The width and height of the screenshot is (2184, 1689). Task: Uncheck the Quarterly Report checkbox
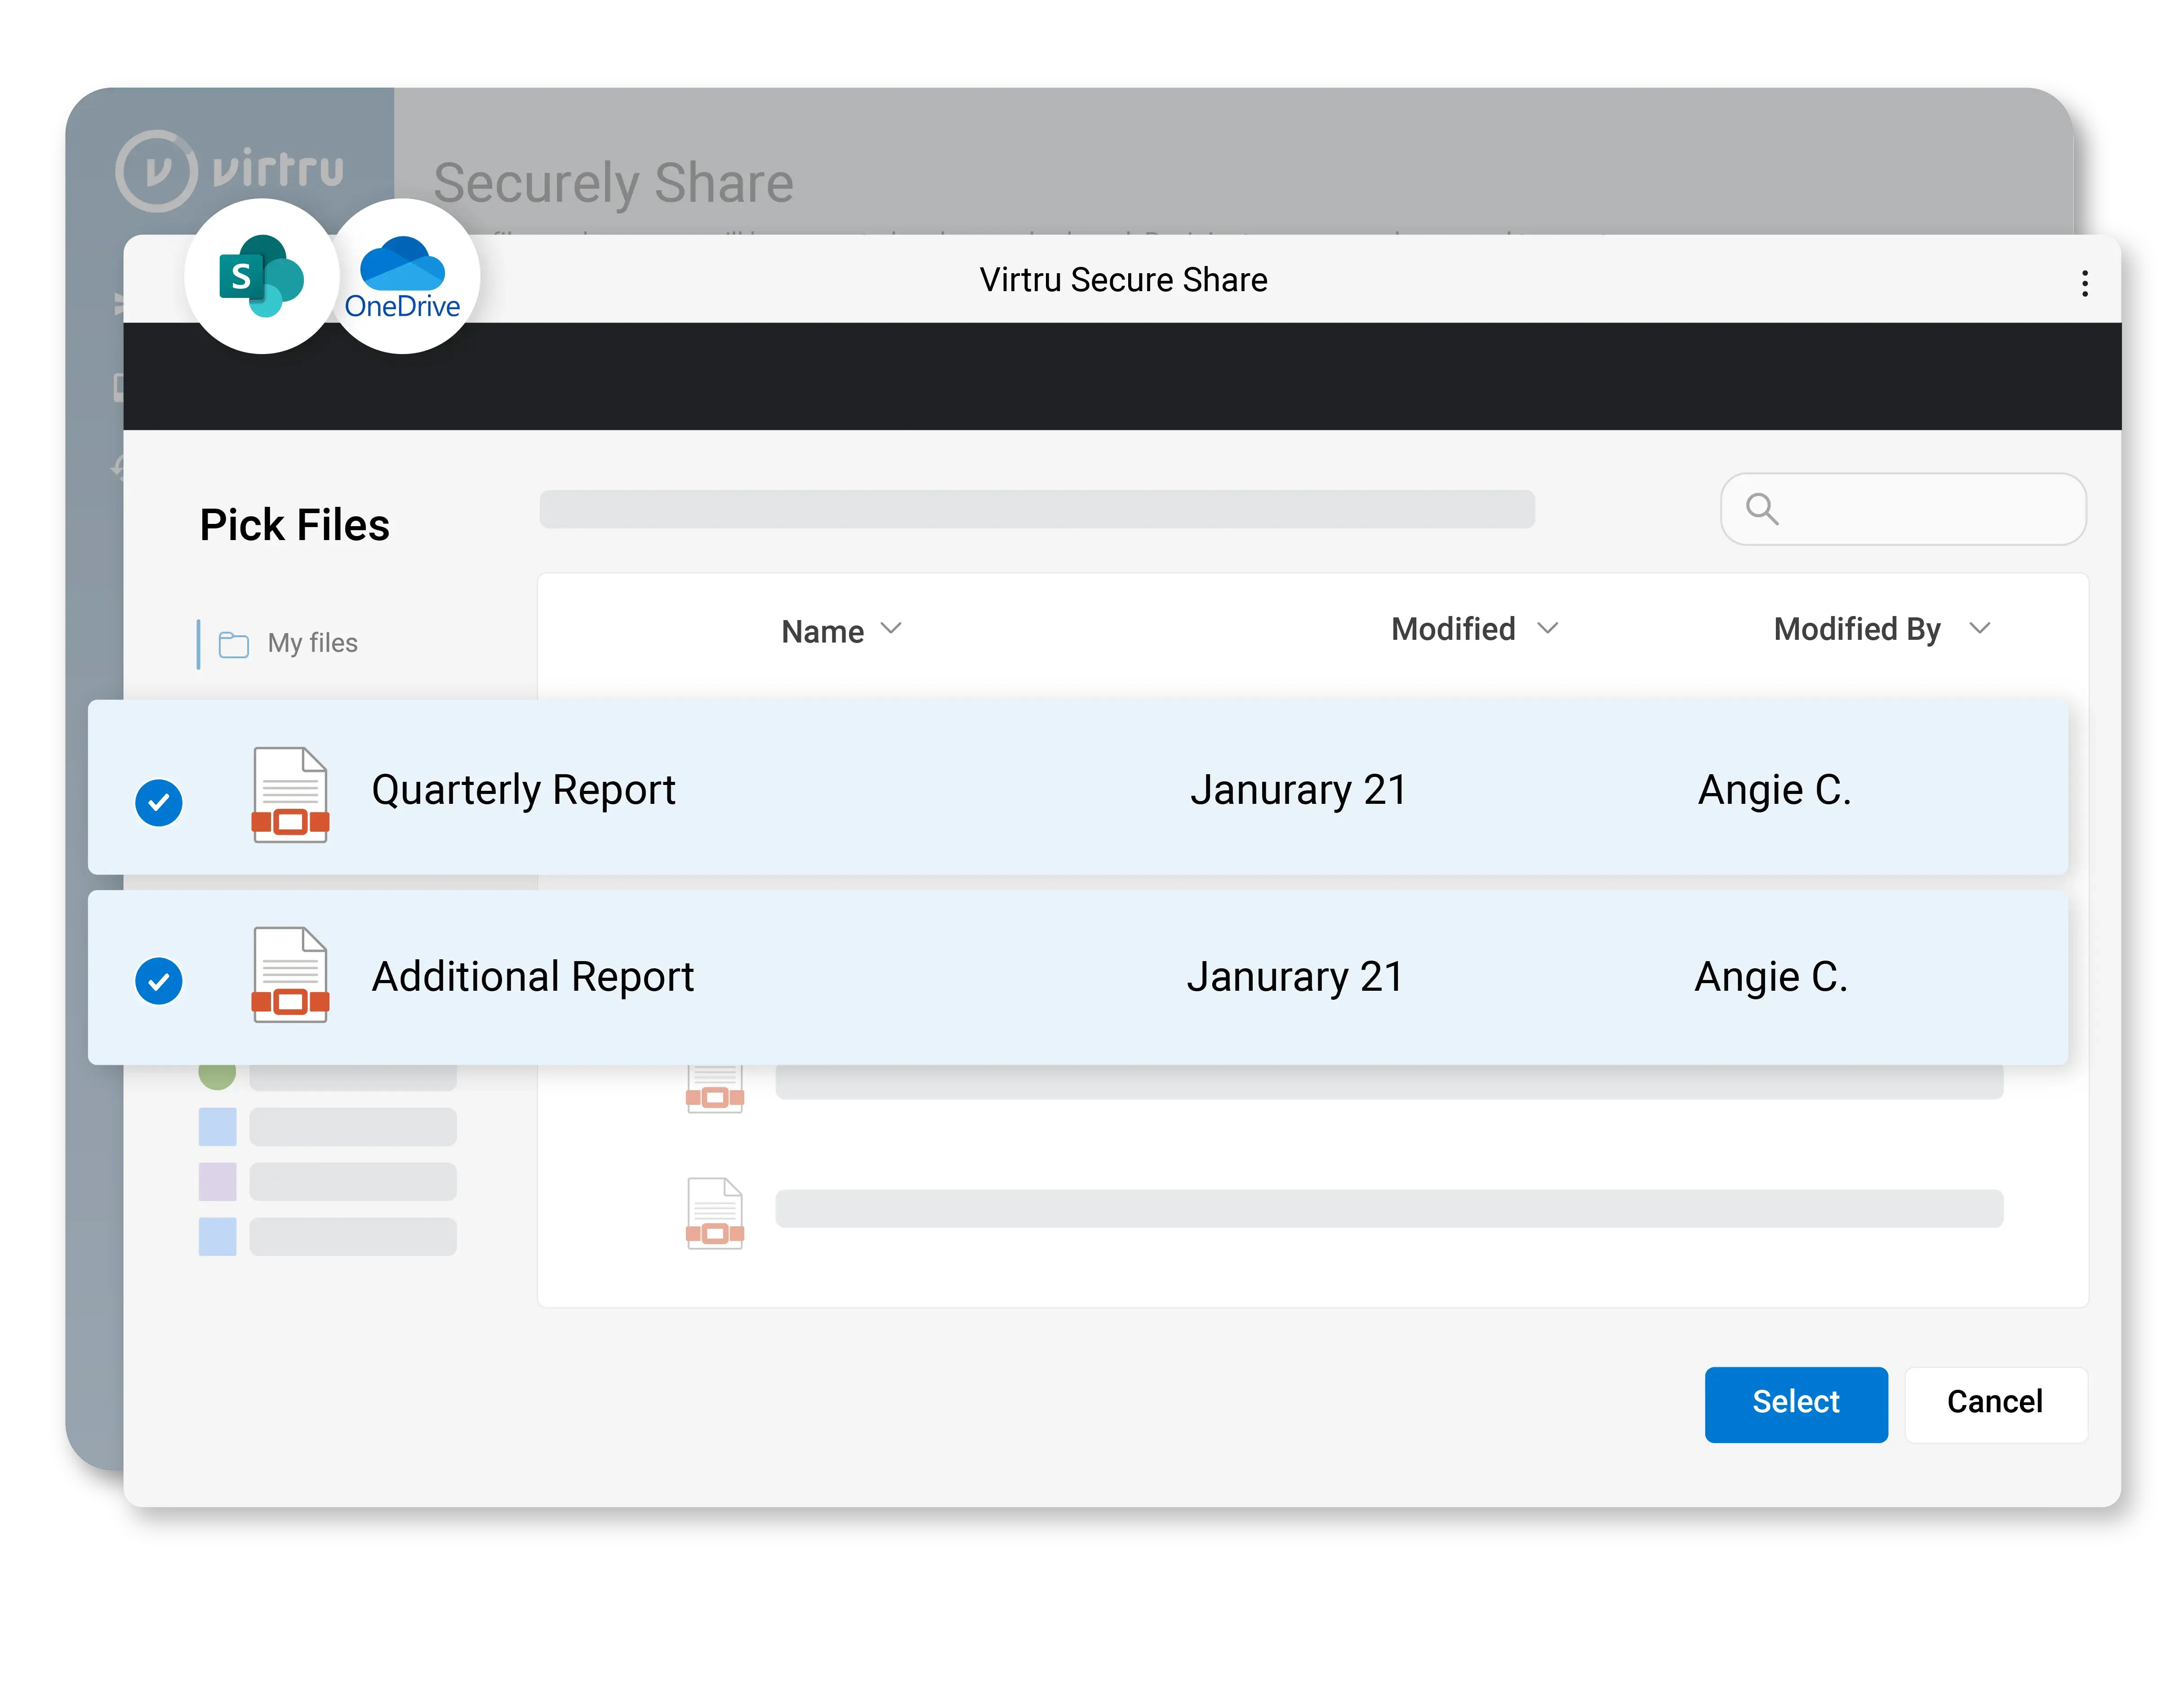point(159,802)
